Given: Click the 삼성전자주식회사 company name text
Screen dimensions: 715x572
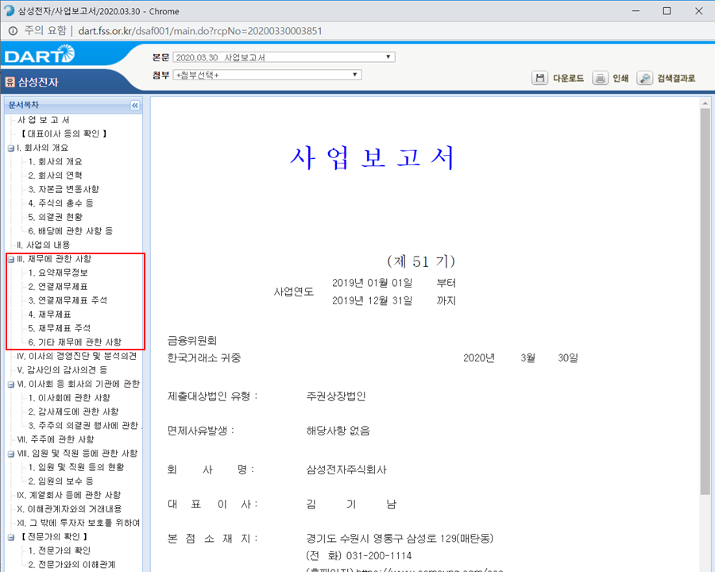Looking at the screenshot, I should click(x=346, y=470).
